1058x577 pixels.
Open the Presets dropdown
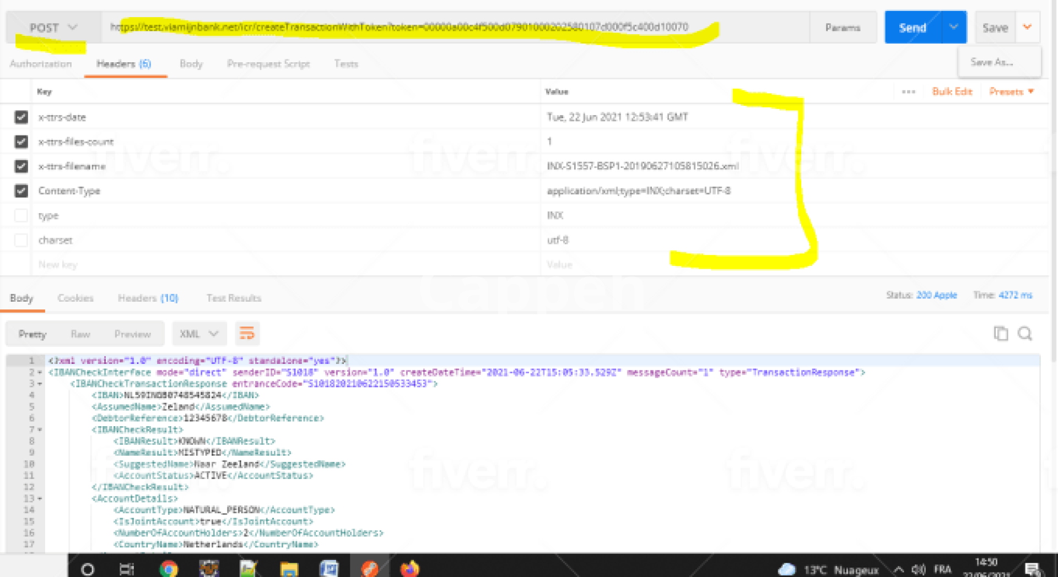pos(1011,91)
